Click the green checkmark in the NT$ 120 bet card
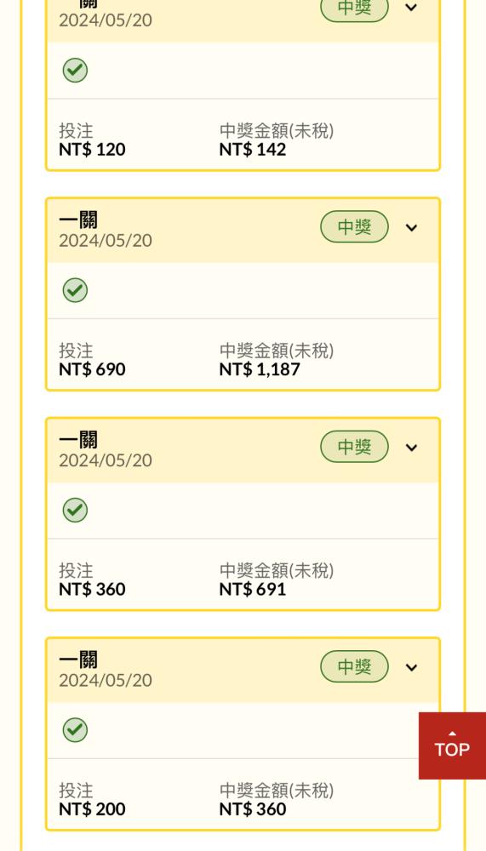Image resolution: width=486 pixels, height=851 pixels. pyautogui.click(x=75, y=71)
